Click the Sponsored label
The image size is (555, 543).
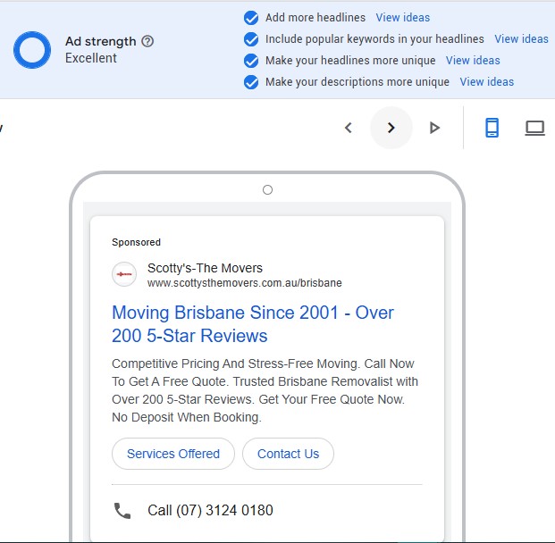point(136,242)
